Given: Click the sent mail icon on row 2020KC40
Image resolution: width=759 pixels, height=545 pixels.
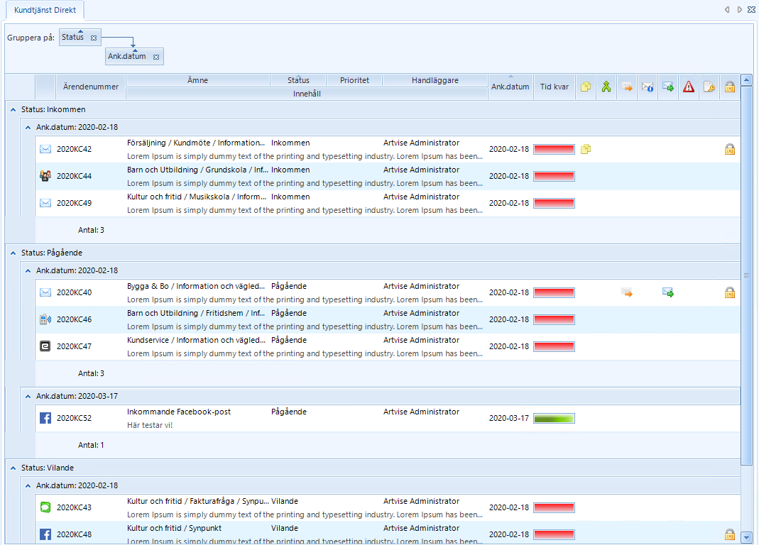Looking at the screenshot, I should (x=668, y=292).
